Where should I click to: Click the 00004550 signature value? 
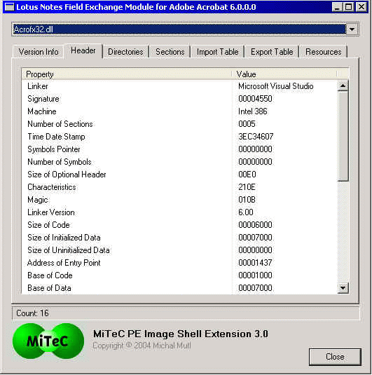coord(255,99)
